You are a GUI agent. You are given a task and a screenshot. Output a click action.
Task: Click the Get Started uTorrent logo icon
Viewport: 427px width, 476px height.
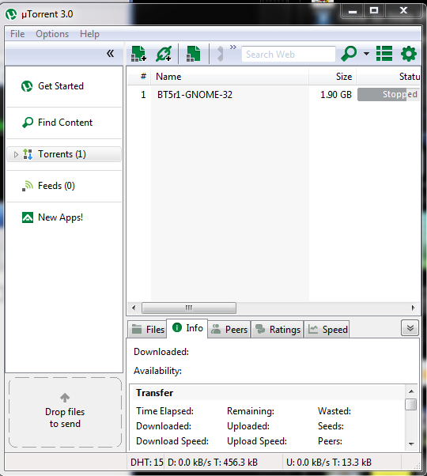coord(27,86)
